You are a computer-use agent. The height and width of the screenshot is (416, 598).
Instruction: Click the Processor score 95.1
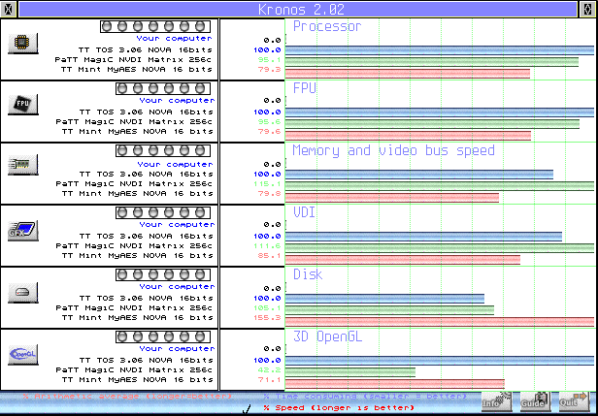point(267,59)
